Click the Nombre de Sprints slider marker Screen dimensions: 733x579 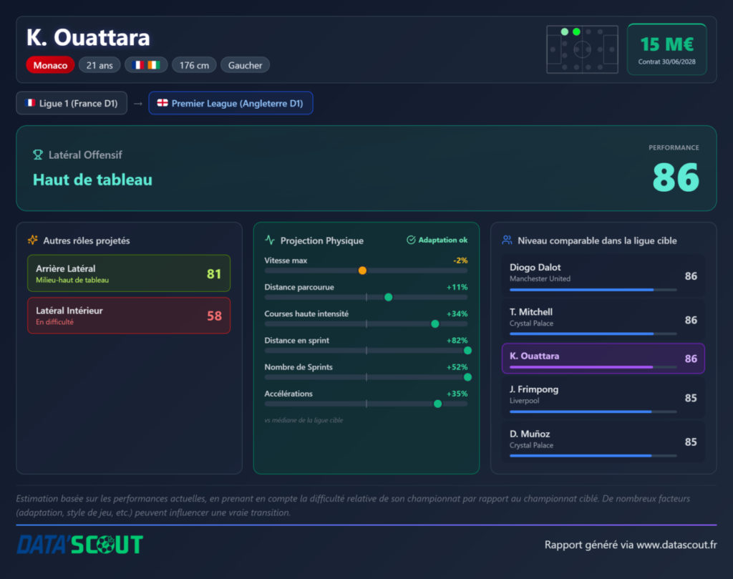[467, 377]
